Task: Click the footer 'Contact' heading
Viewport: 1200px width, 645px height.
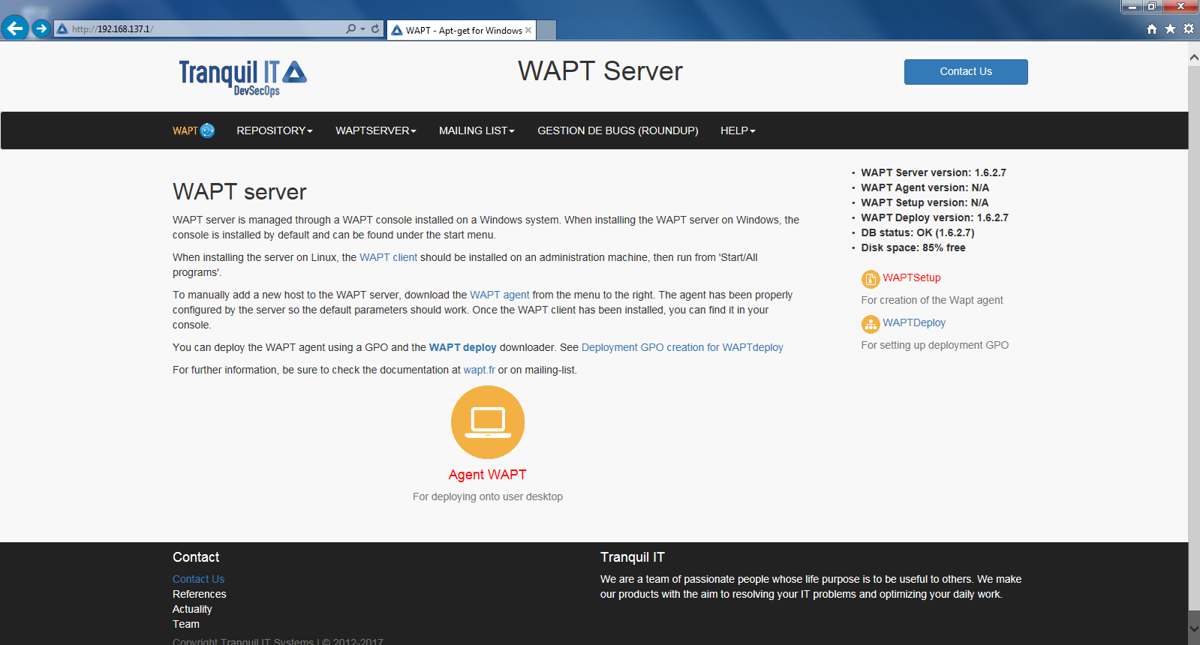Action: click(196, 557)
